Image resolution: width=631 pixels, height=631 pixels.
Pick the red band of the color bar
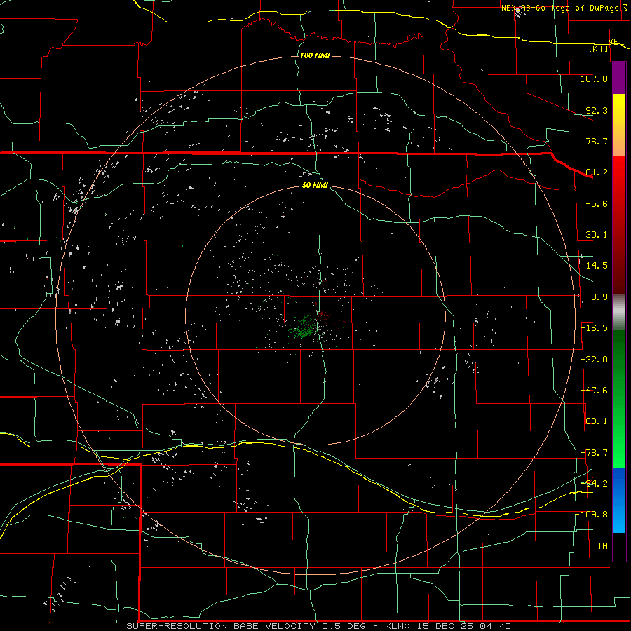619,224
